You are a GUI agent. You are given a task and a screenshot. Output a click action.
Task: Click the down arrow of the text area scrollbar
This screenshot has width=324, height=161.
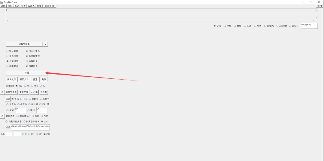[x=316, y=18]
